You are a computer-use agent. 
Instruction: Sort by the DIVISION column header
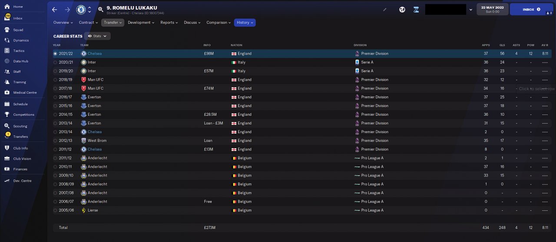coord(360,45)
